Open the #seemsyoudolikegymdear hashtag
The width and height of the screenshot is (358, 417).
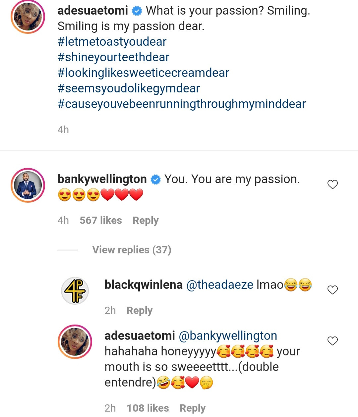pyautogui.click(x=129, y=88)
